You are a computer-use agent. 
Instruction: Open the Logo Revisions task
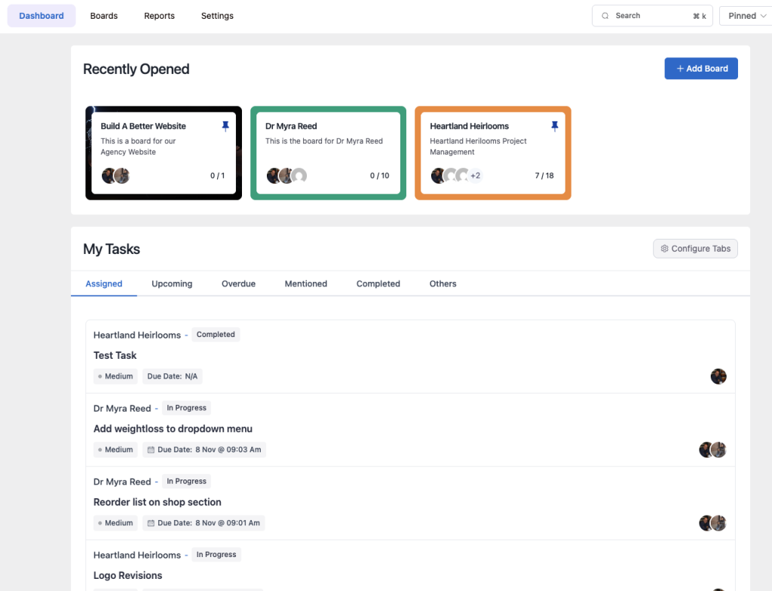coord(128,575)
